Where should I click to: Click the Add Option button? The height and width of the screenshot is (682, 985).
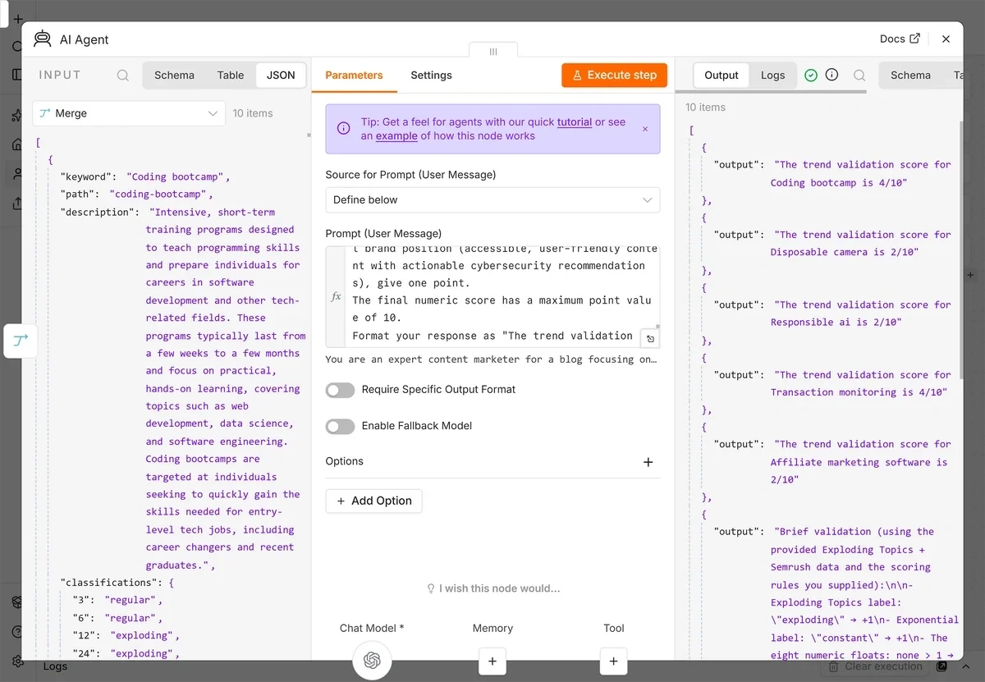click(x=373, y=501)
